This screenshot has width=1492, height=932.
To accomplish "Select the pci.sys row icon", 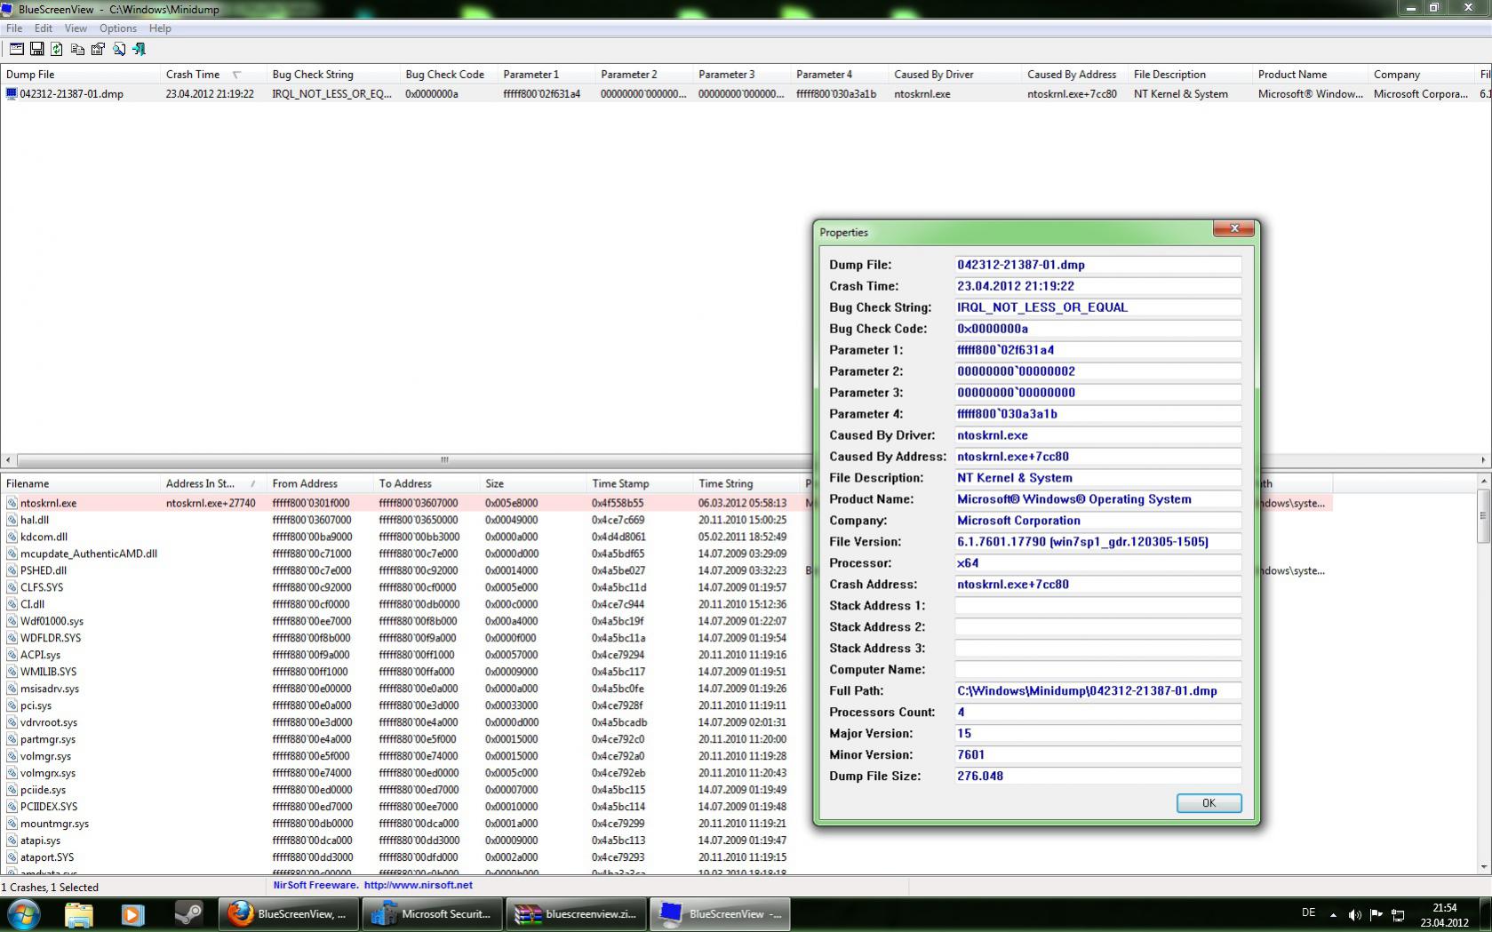I will [x=12, y=705].
